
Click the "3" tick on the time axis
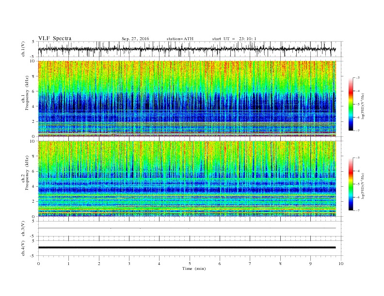129,264
